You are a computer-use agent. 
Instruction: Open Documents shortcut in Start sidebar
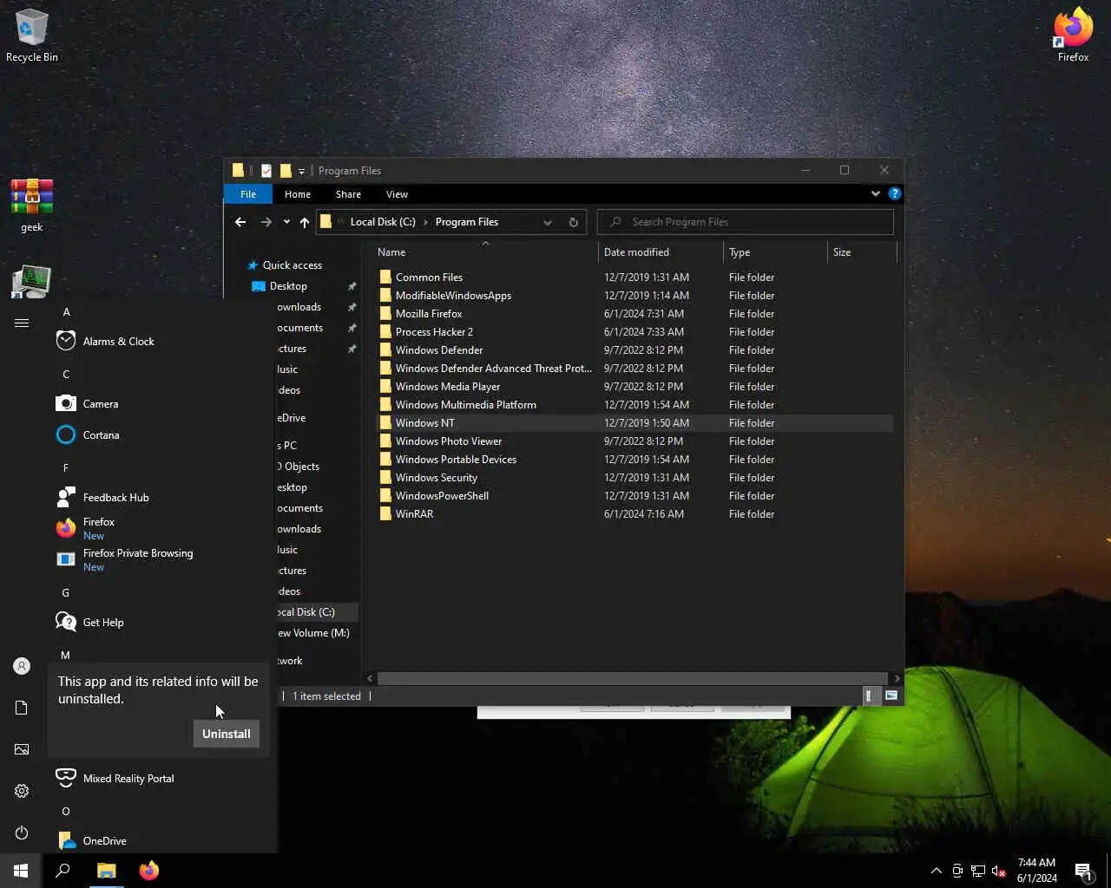(22, 708)
